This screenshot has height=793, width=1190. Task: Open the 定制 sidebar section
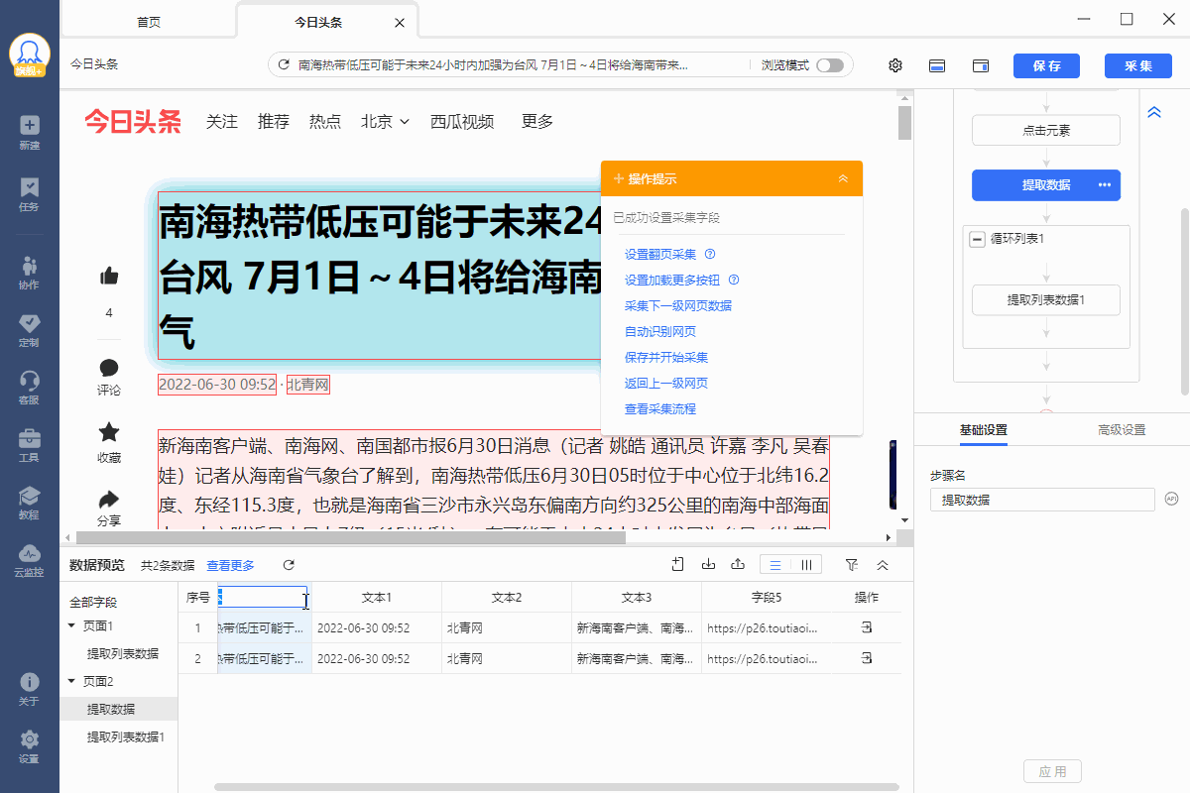pyautogui.click(x=29, y=323)
